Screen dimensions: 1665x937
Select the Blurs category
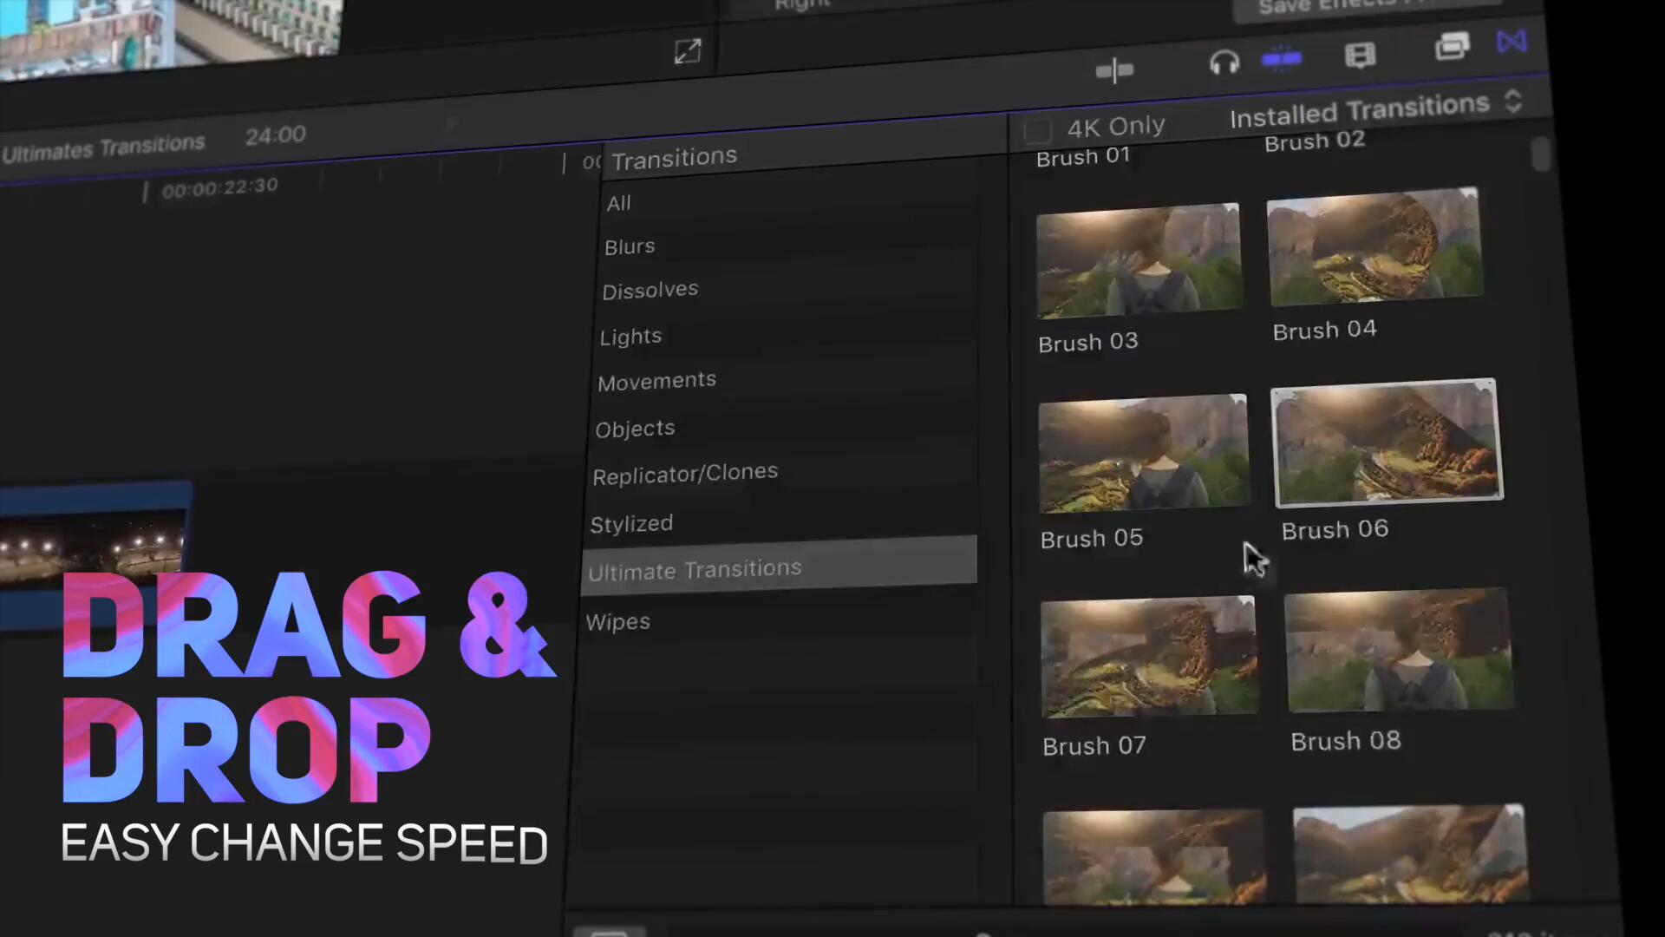pos(630,247)
